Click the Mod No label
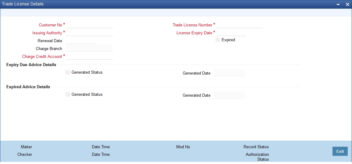Screen dimensions: 352x164 [x=183, y=147]
